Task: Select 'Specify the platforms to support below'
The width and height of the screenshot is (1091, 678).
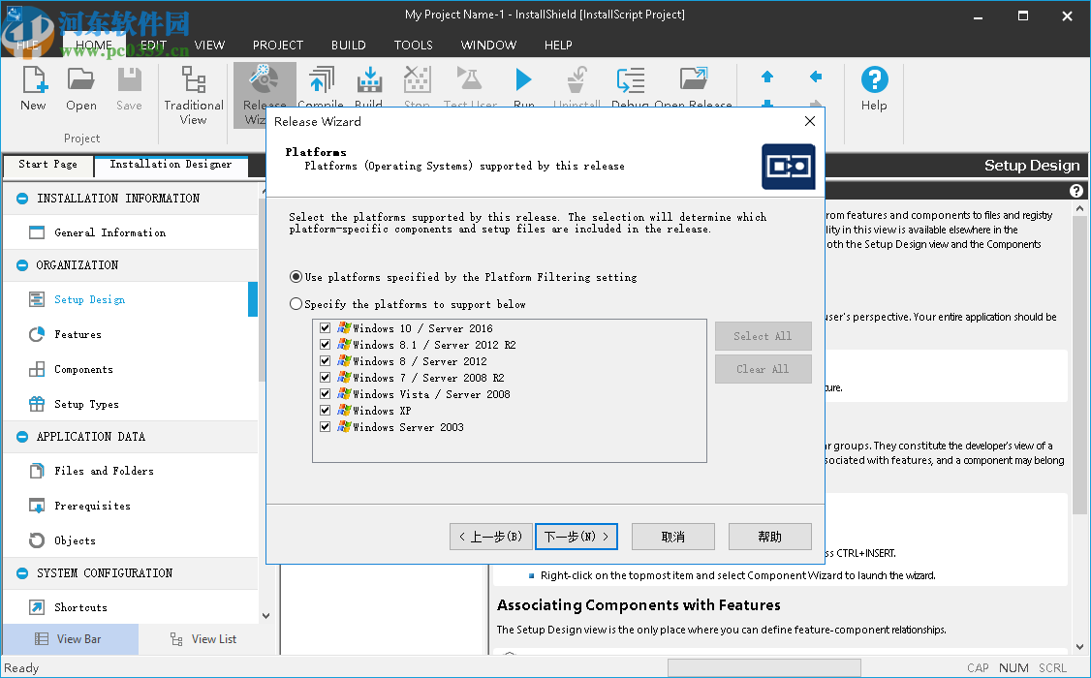Action: click(296, 303)
